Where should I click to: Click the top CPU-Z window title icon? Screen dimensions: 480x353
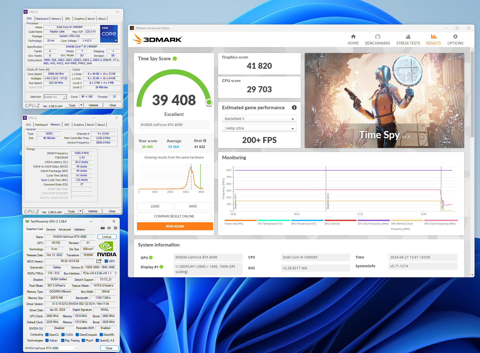tap(26, 12)
